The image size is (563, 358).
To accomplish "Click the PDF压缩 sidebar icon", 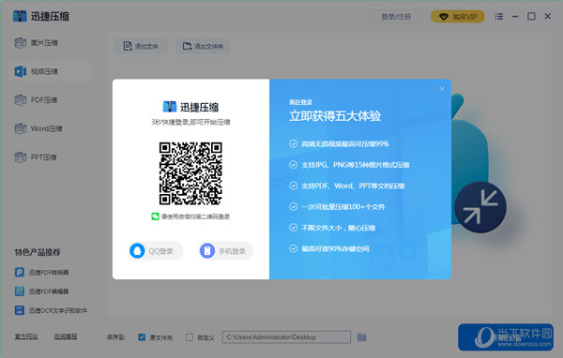I will (x=20, y=99).
